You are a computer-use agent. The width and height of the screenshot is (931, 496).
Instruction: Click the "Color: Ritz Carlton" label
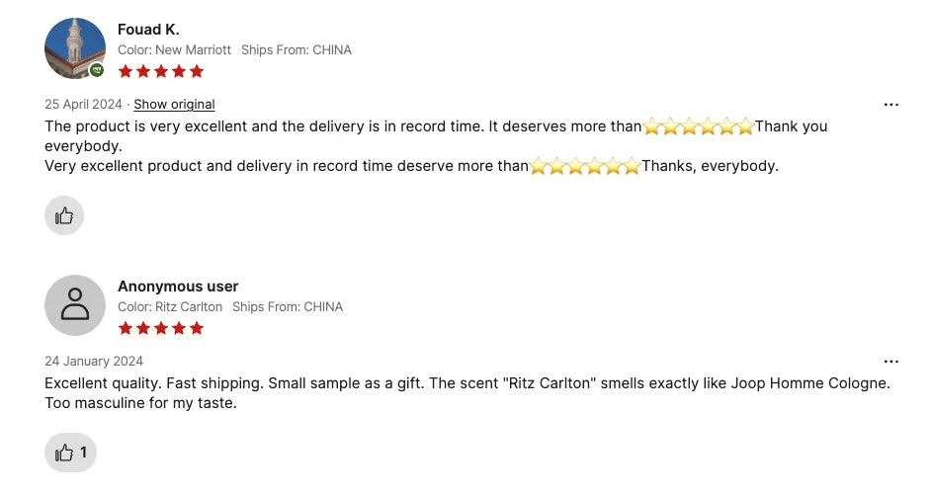click(170, 306)
